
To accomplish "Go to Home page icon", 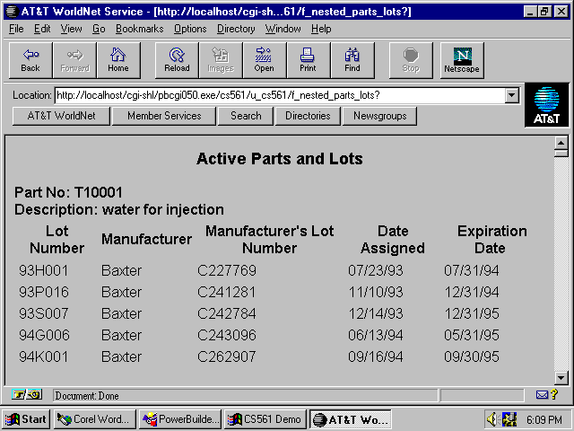I will click(x=118, y=60).
